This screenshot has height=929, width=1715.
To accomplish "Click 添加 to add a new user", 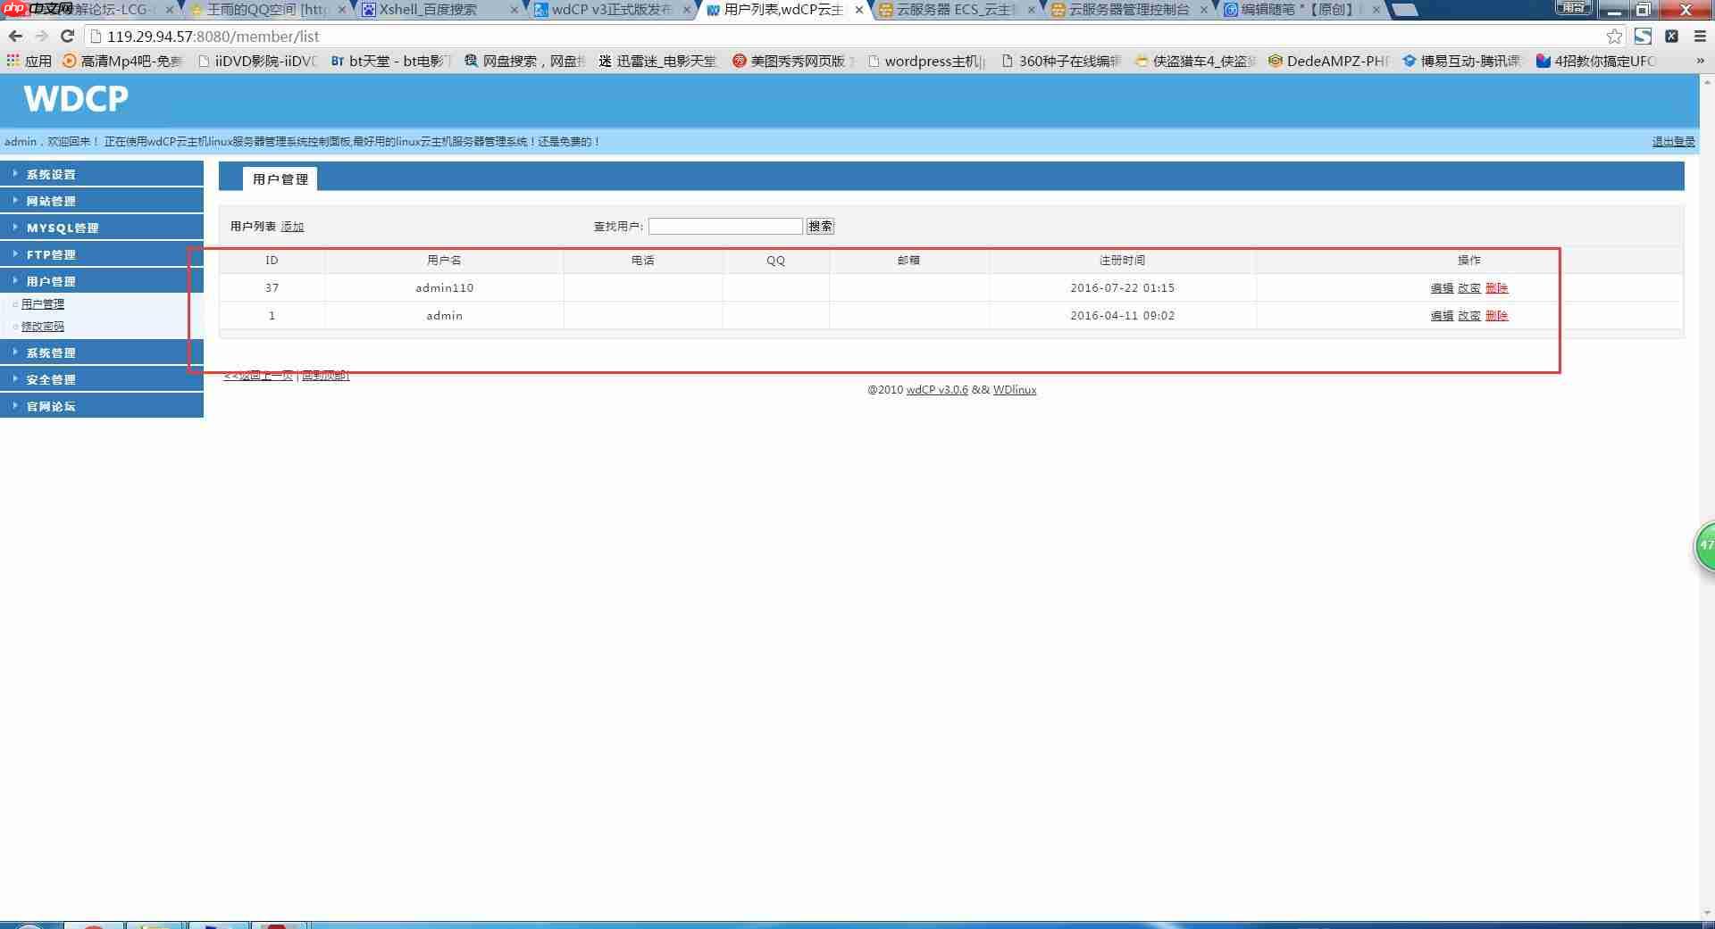I will [292, 226].
